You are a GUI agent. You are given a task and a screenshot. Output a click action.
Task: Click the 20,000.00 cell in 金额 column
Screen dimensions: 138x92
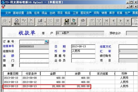(53, 86)
